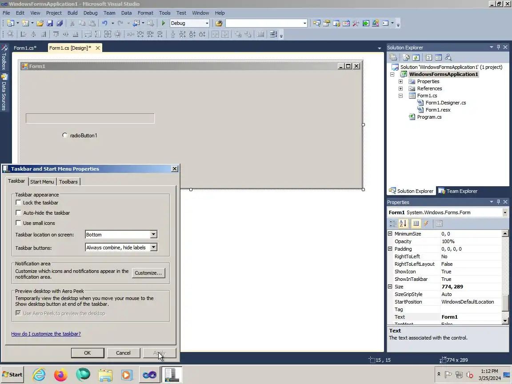Click the textbox control on Form1
Image resolution: width=512 pixels, height=384 pixels.
click(90, 118)
